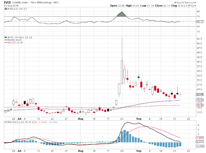Viewport: 206px width, 153px height.
Task: Click the 1.064 MACD signal legend value
Action: [x=42, y=122]
